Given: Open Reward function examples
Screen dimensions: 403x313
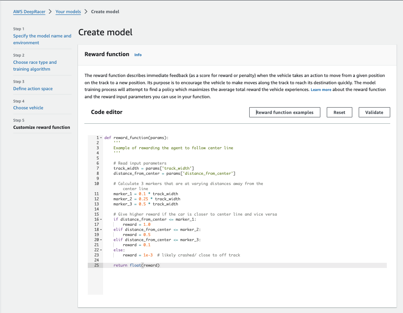Looking at the screenshot, I should click(x=285, y=112).
